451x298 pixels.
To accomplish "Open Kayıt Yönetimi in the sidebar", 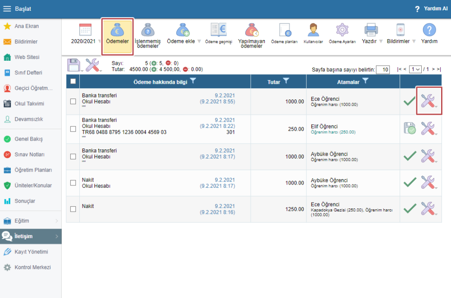I will [31, 252].
